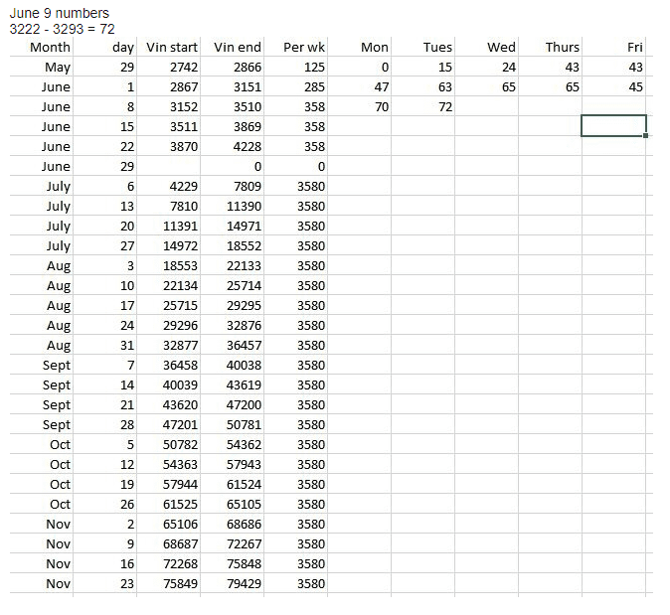Screen dimensions: 670x615
Task: Select the Vin start cell containing 2742
Action: point(171,67)
